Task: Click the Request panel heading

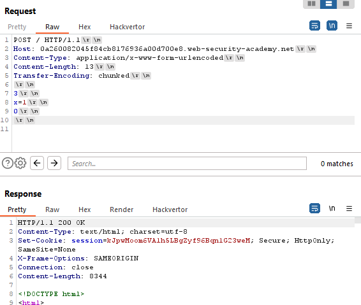Action: pyautogui.click(x=20, y=11)
